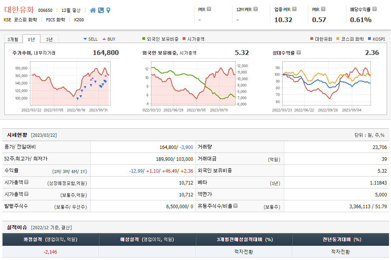Switch to the 3개월 tab
391x260 pixels.
click(13, 39)
